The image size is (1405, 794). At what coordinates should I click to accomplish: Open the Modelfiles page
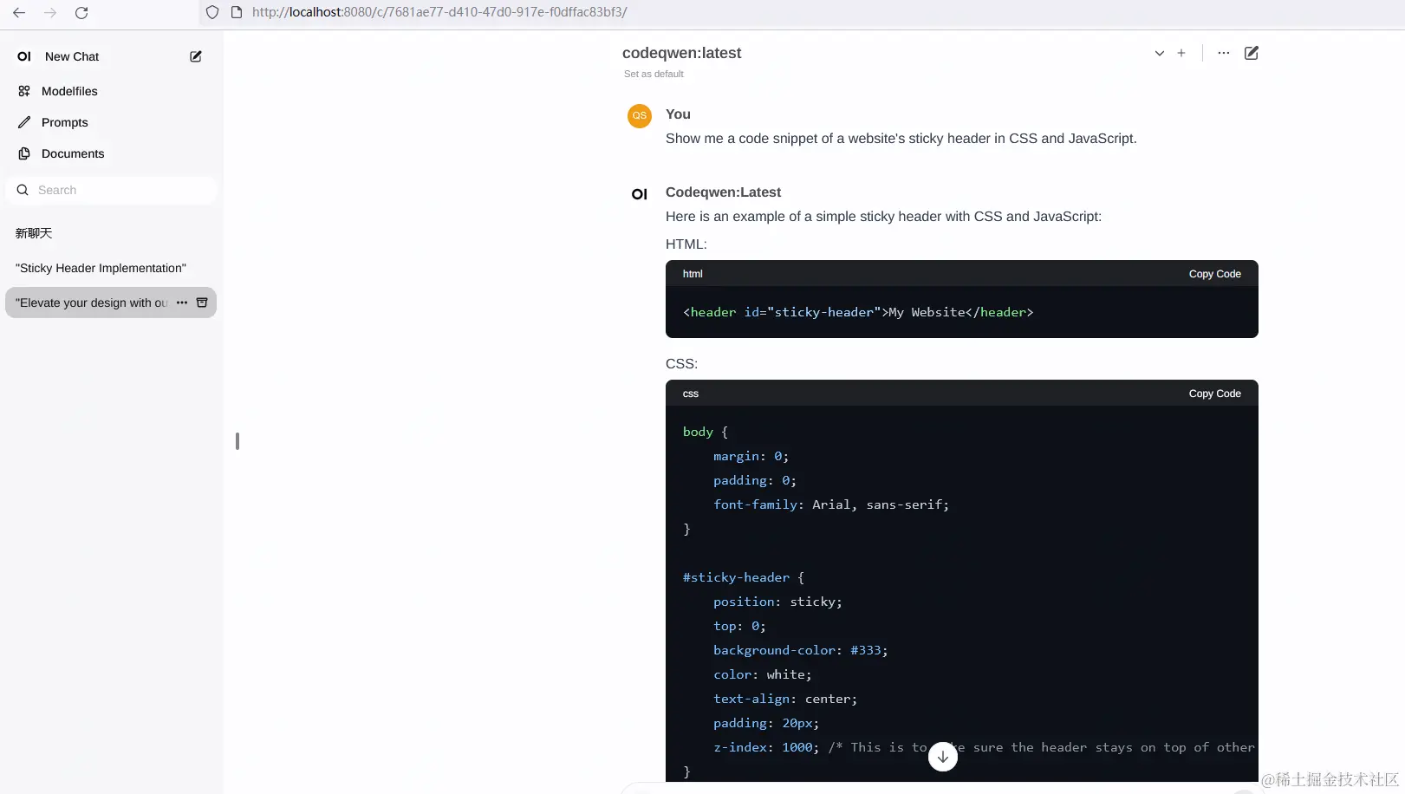point(69,91)
